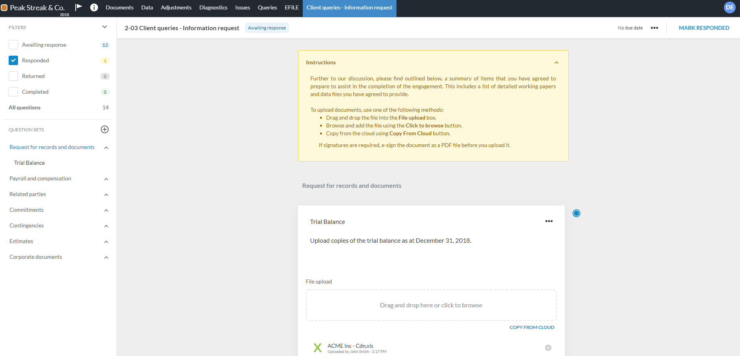
Task: Click the Excel icon beside ACME Inc - Cdn.xls
Action: pyautogui.click(x=317, y=347)
